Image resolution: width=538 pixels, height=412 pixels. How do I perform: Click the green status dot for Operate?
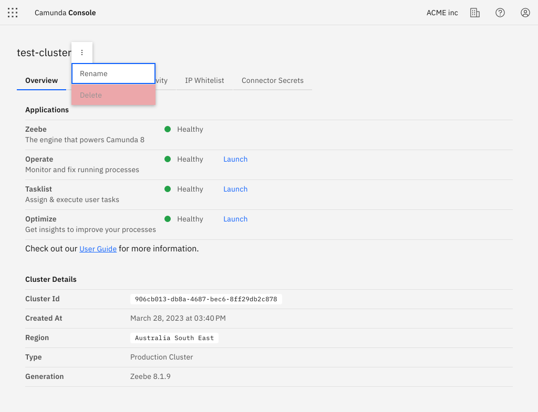168,159
